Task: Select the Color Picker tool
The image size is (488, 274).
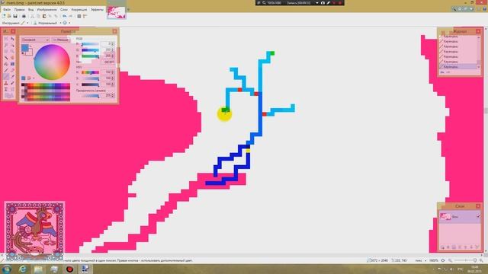Action: pos(12,76)
